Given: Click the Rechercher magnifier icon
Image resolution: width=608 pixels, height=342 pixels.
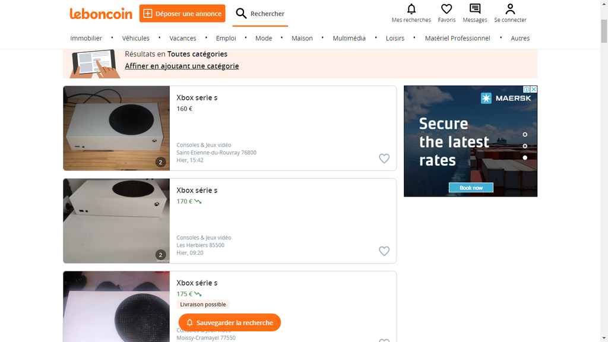Looking at the screenshot, I should (241, 14).
